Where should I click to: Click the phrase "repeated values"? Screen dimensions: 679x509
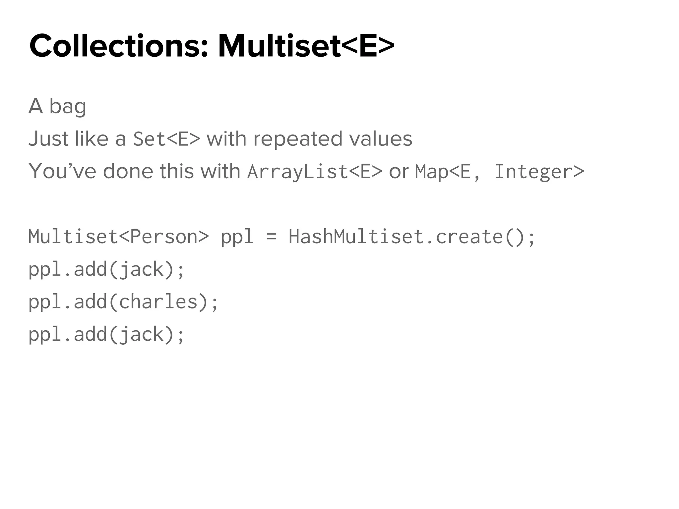[x=333, y=139]
